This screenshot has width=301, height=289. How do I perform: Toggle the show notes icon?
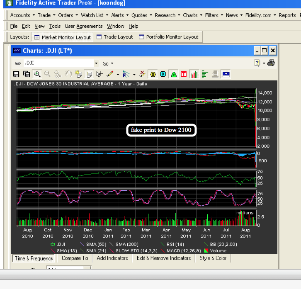point(89,74)
